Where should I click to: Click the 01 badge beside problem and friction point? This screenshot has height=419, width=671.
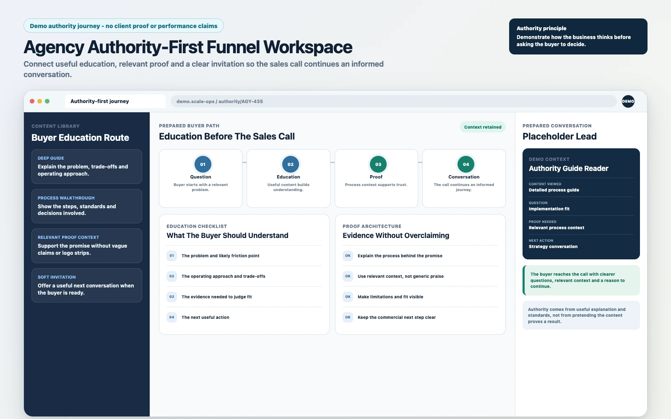(x=172, y=256)
